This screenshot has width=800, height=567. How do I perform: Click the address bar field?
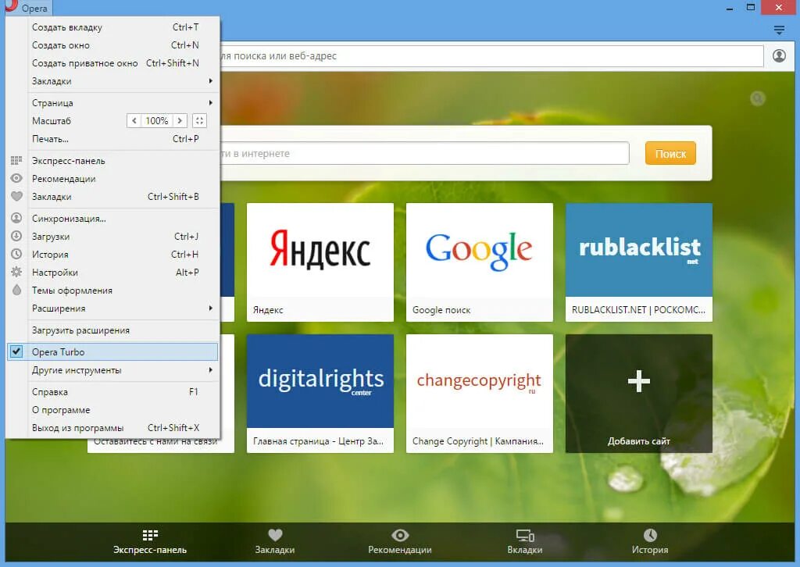tap(491, 56)
